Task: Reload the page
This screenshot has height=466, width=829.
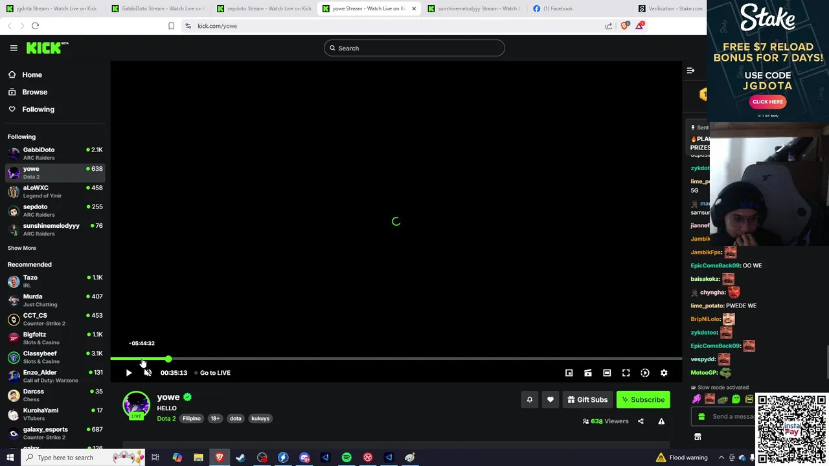Action: pyautogui.click(x=35, y=26)
